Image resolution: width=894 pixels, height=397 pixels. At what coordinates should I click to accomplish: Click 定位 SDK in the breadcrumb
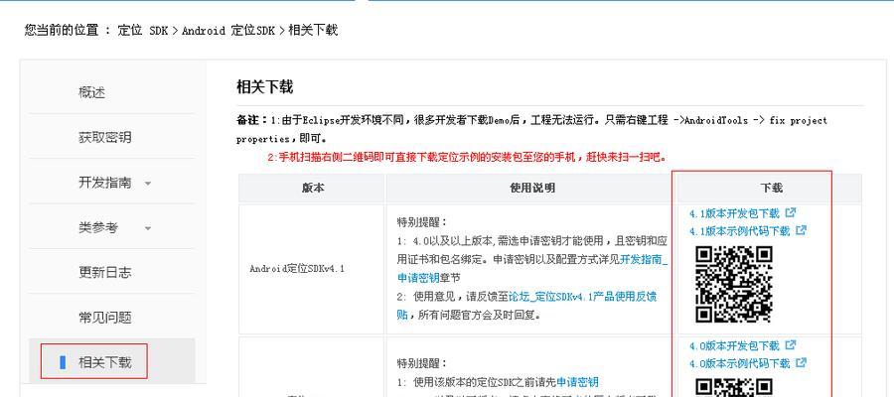(142, 30)
